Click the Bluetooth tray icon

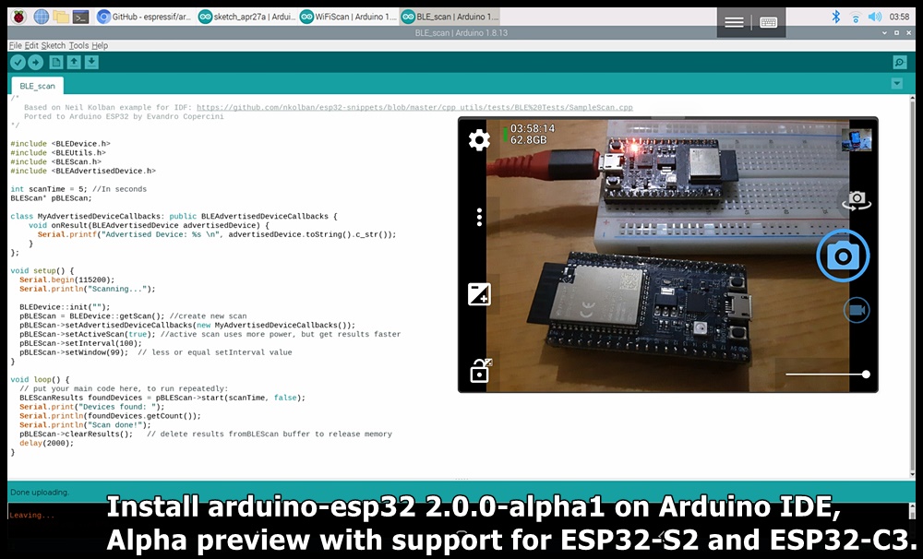[x=836, y=17]
